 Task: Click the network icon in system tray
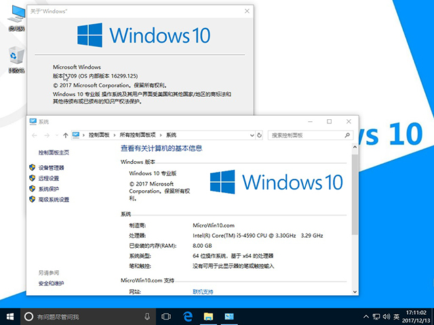[x=376, y=316]
